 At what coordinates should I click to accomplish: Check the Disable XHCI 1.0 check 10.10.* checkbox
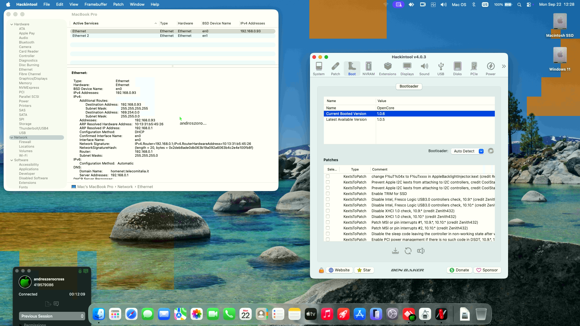click(328, 216)
